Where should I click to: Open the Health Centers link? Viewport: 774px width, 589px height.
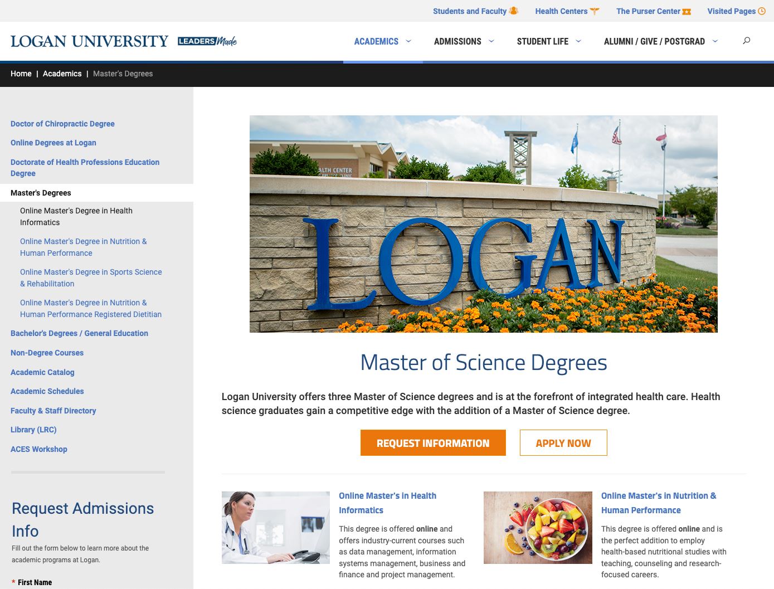561,11
